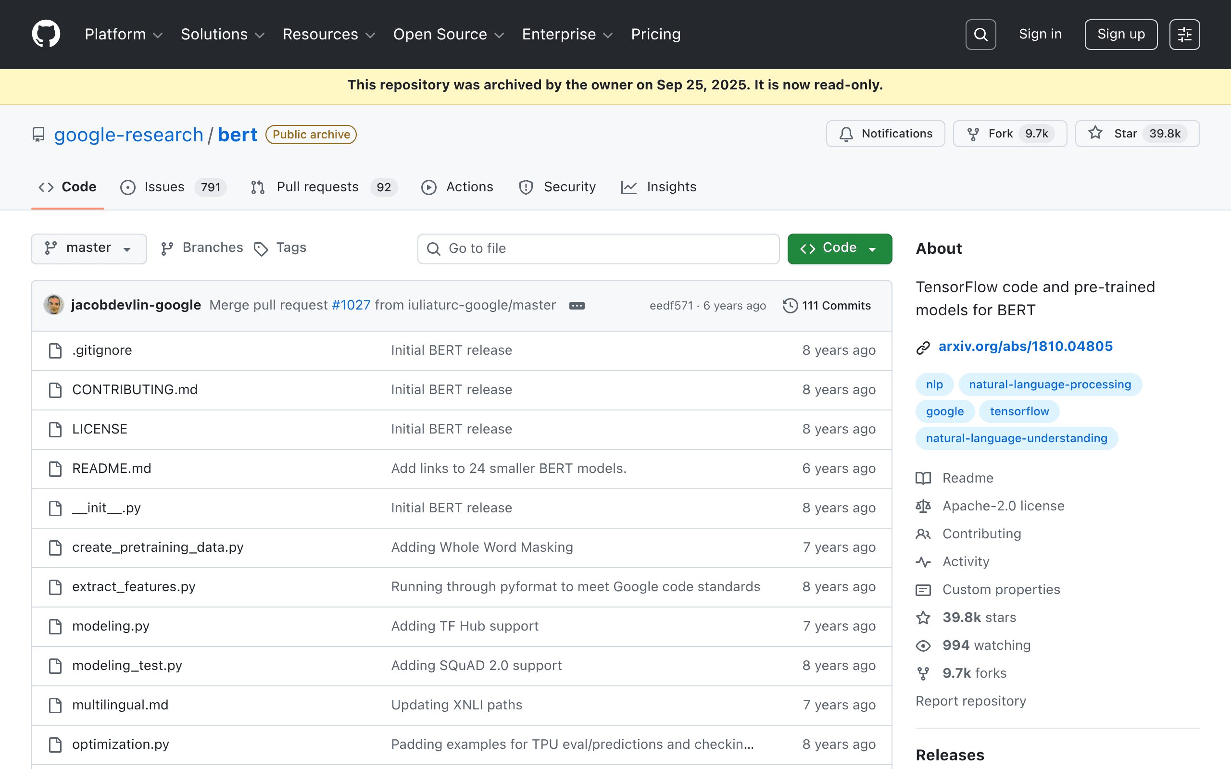
Task: Open the Notifications bell button
Action: pyautogui.click(x=885, y=134)
